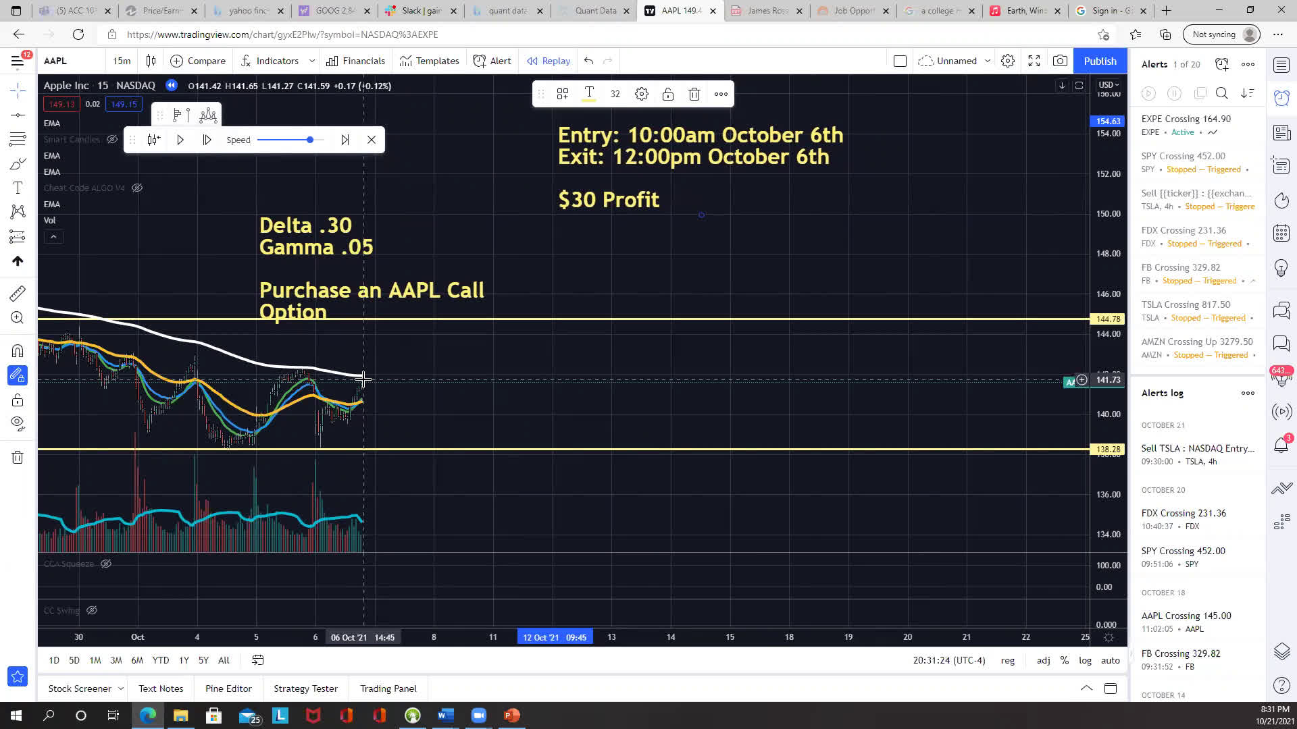Open the Alerts clock panel in right sidebar
Image resolution: width=1297 pixels, height=729 pixels.
pos(1281,98)
